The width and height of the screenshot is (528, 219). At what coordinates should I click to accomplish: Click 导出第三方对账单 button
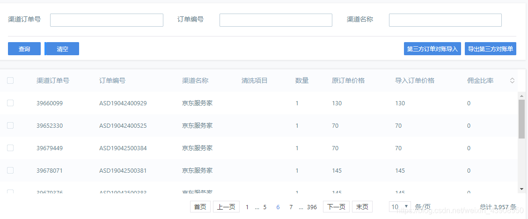tap(490, 49)
